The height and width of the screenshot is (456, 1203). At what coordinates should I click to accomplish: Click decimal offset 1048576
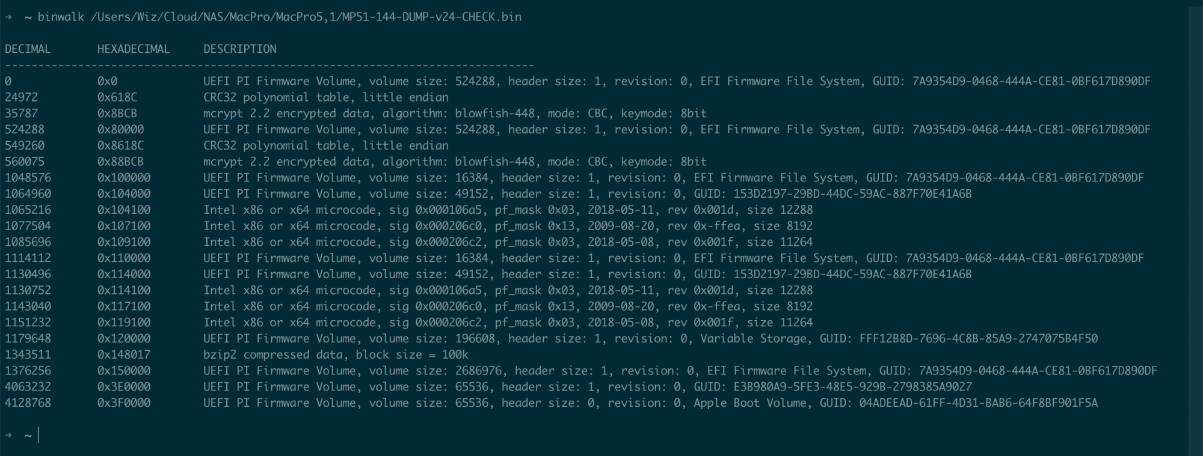click(28, 178)
